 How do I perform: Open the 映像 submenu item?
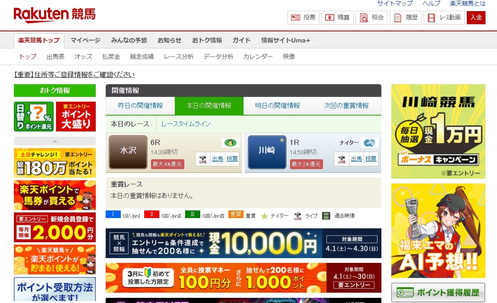click(x=289, y=56)
